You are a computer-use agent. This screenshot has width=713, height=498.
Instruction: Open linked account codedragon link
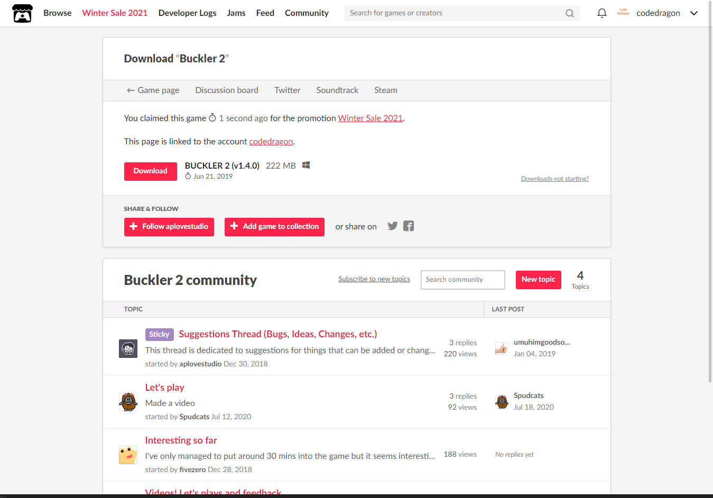point(271,142)
